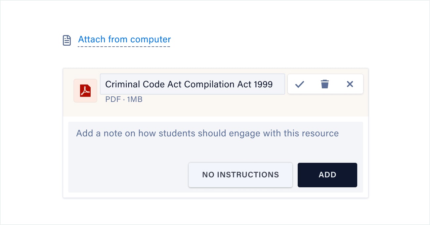Dismiss title editing using the cross icon
This screenshot has width=430, height=225.
pos(350,84)
